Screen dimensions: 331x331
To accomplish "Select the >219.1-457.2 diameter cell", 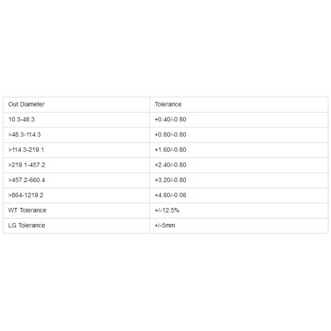I will coord(26,165).
